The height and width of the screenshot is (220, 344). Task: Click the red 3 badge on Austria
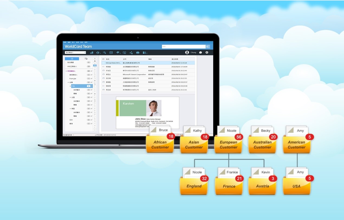tap(273, 178)
